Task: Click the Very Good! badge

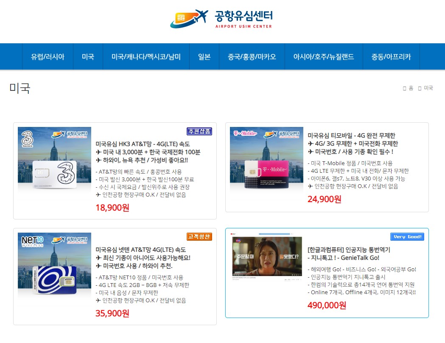Action: (407, 236)
